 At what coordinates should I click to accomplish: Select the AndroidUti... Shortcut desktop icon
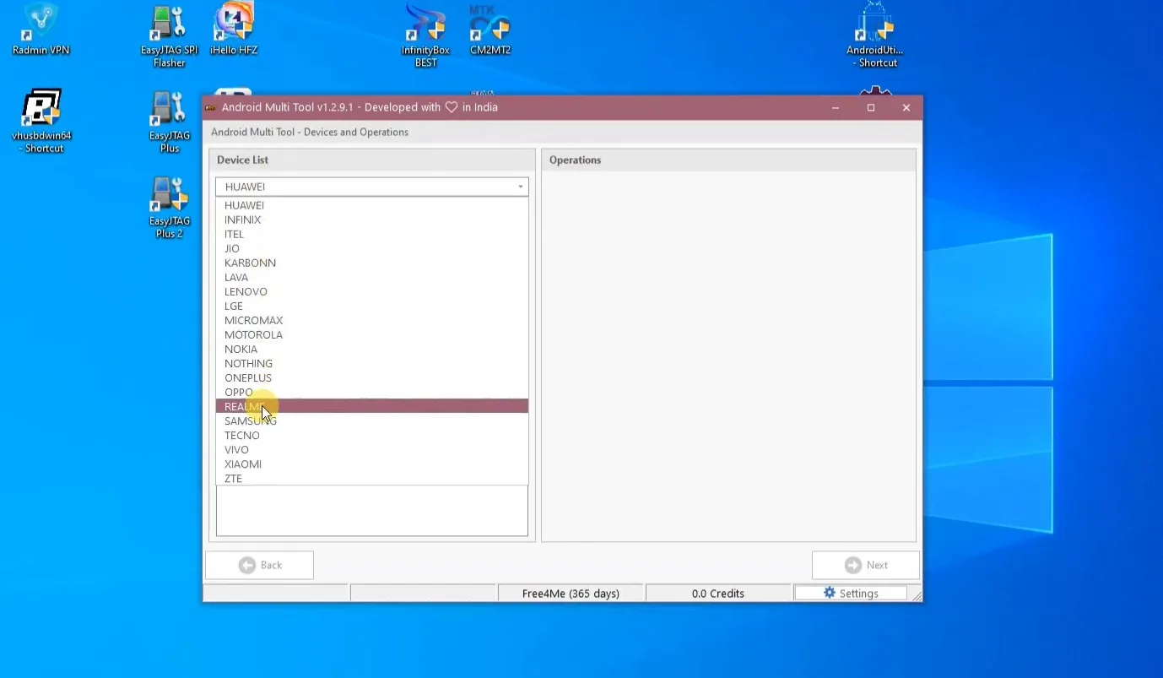(x=875, y=36)
